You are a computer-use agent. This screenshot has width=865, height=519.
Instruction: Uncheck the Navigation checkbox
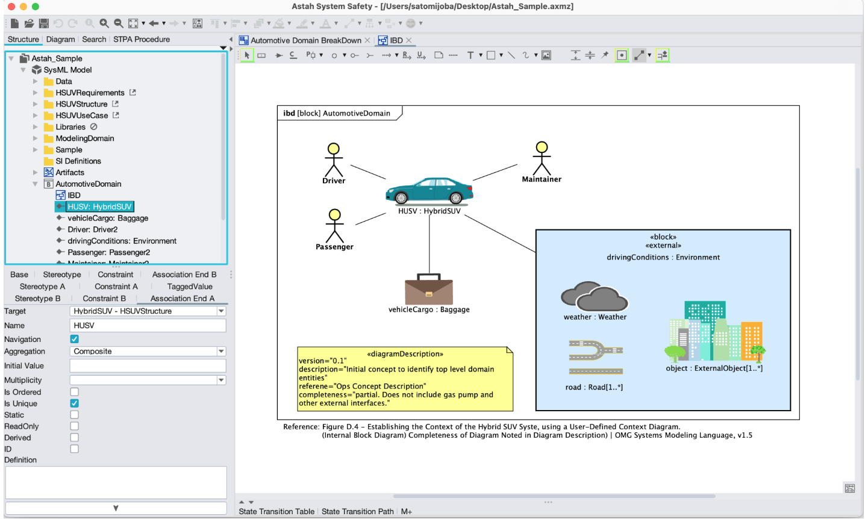(73, 339)
